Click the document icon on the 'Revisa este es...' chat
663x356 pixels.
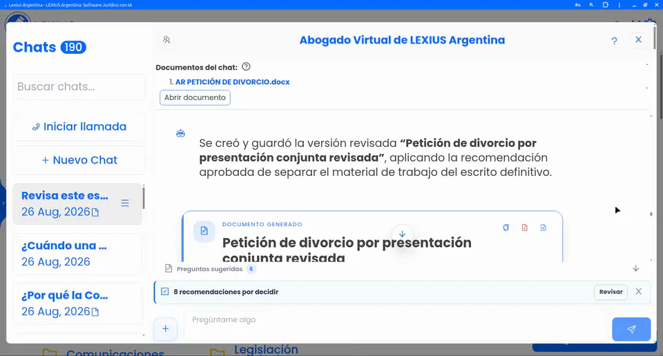pos(95,212)
